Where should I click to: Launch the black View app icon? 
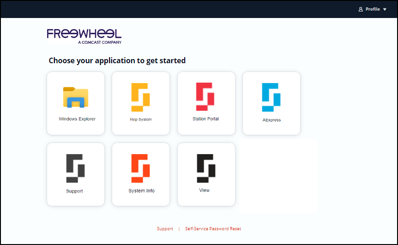(206, 168)
